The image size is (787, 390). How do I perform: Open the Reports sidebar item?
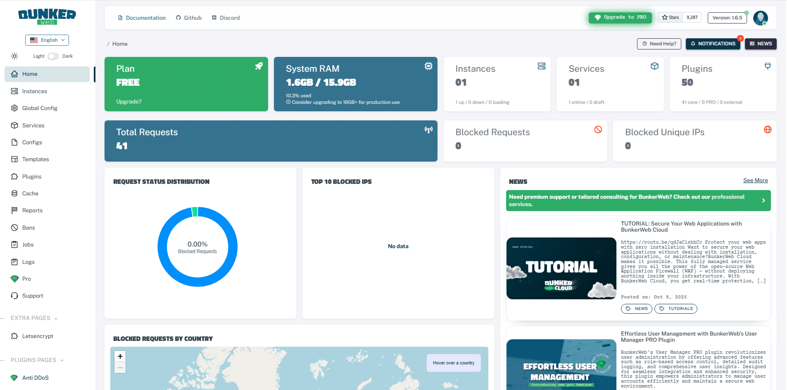32,210
